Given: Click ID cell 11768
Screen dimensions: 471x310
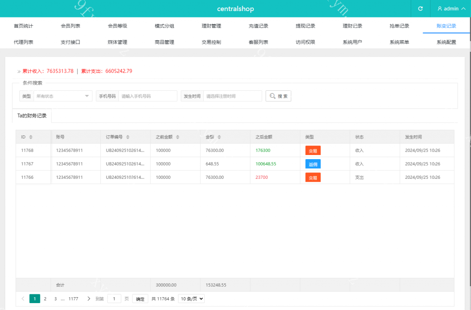Looking at the screenshot, I should point(27,150).
